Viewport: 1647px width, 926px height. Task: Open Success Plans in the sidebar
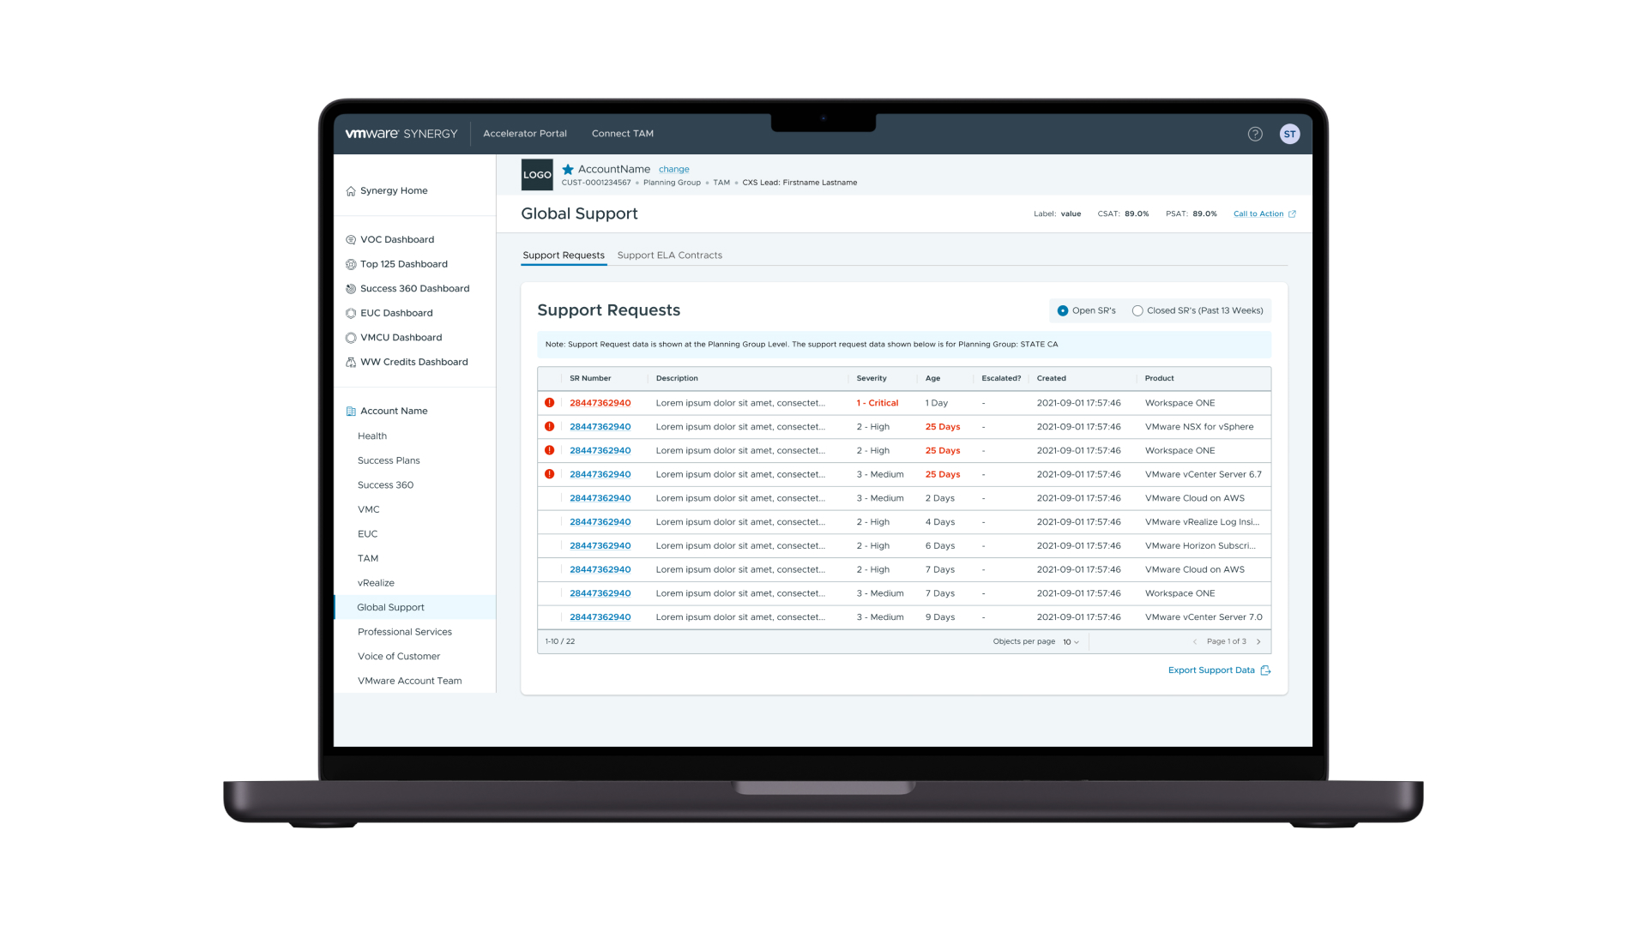389,460
